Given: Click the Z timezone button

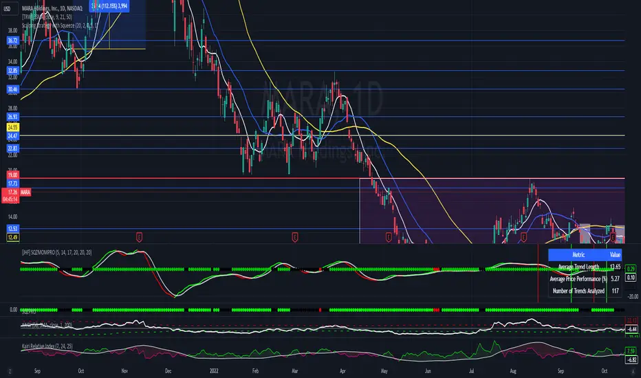Looking at the screenshot, I should [x=10, y=371].
